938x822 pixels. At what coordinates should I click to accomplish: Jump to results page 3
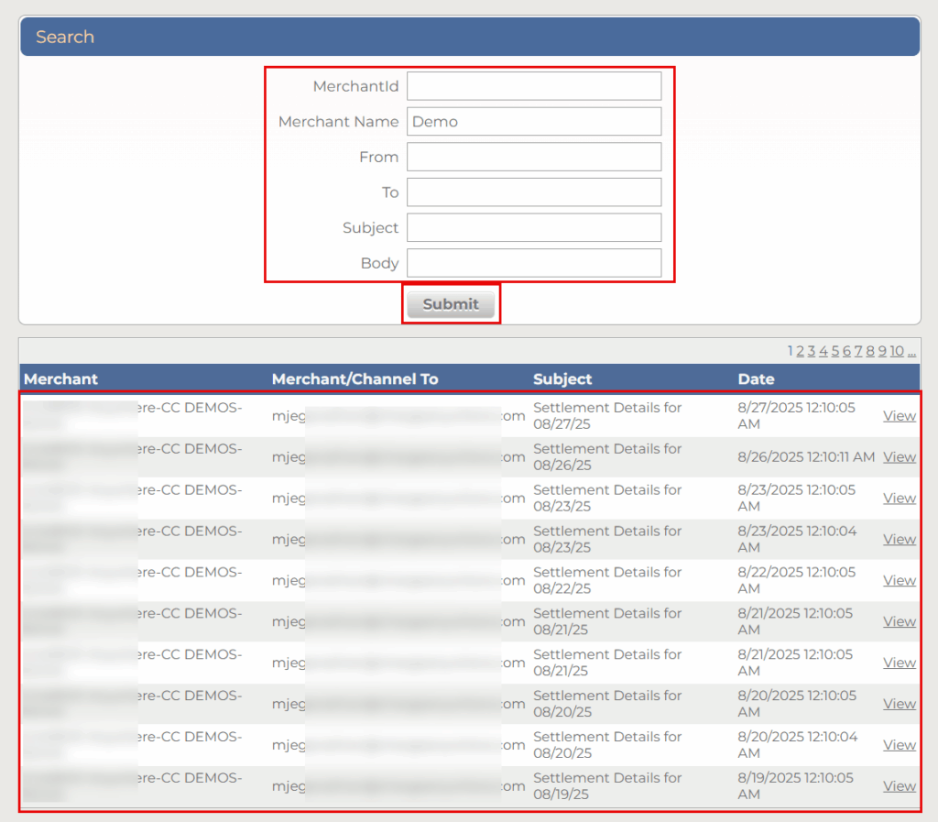point(812,351)
